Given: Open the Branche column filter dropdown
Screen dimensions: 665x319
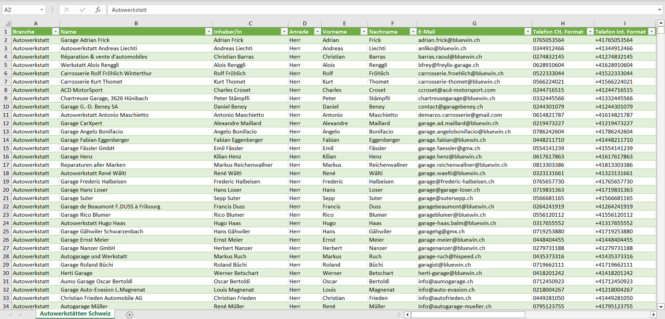Looking at the screenshot, I should point(55,32).
